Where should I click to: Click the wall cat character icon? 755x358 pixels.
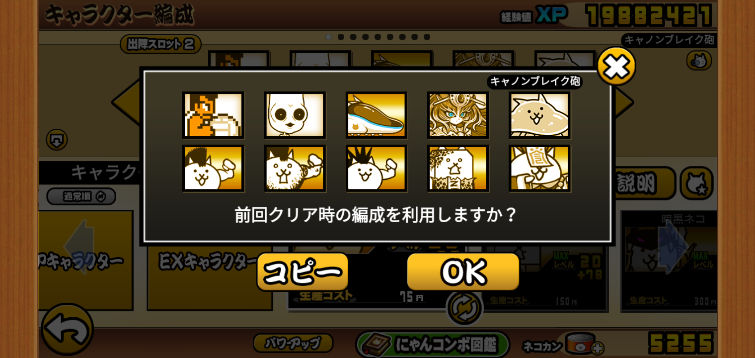(458, 168)
